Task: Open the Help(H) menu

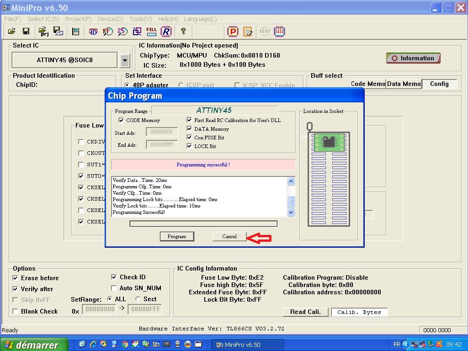Action: (168, 19)
